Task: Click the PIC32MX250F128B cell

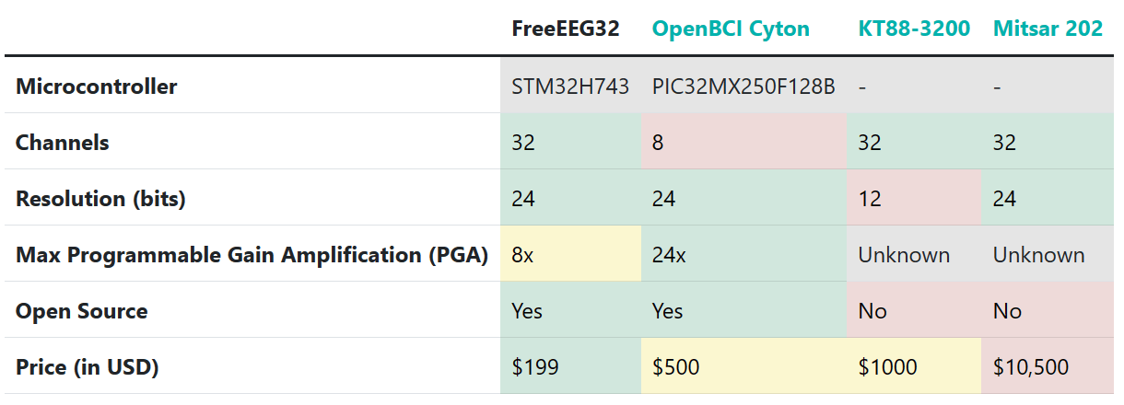Action: 743,87
